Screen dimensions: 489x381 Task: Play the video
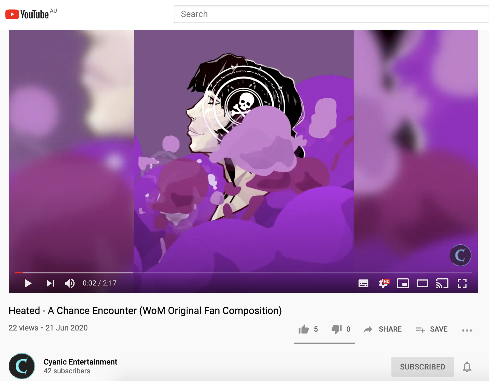[28, 283]
